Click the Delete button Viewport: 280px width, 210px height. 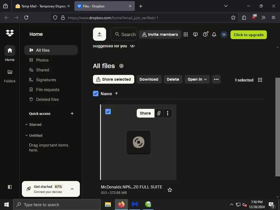click(x=173, y=79)
